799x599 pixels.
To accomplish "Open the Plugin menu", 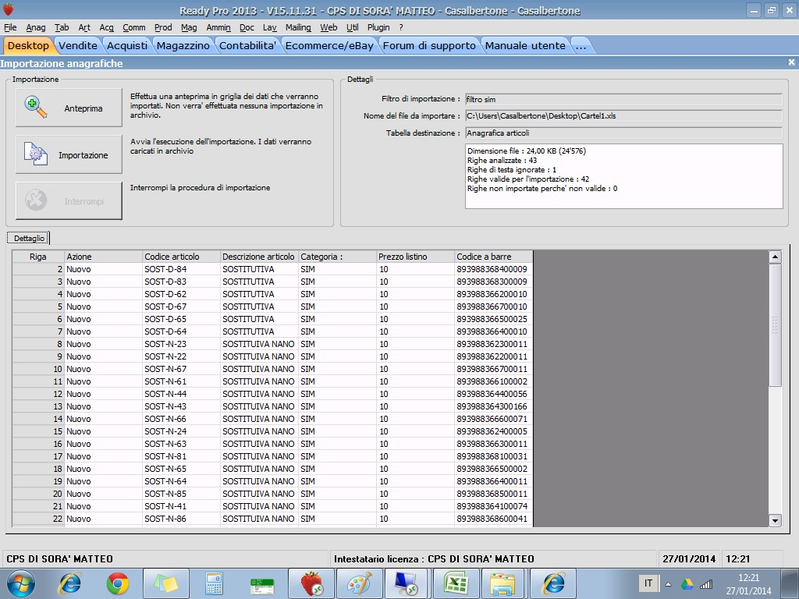I will [x=378, y=27].
